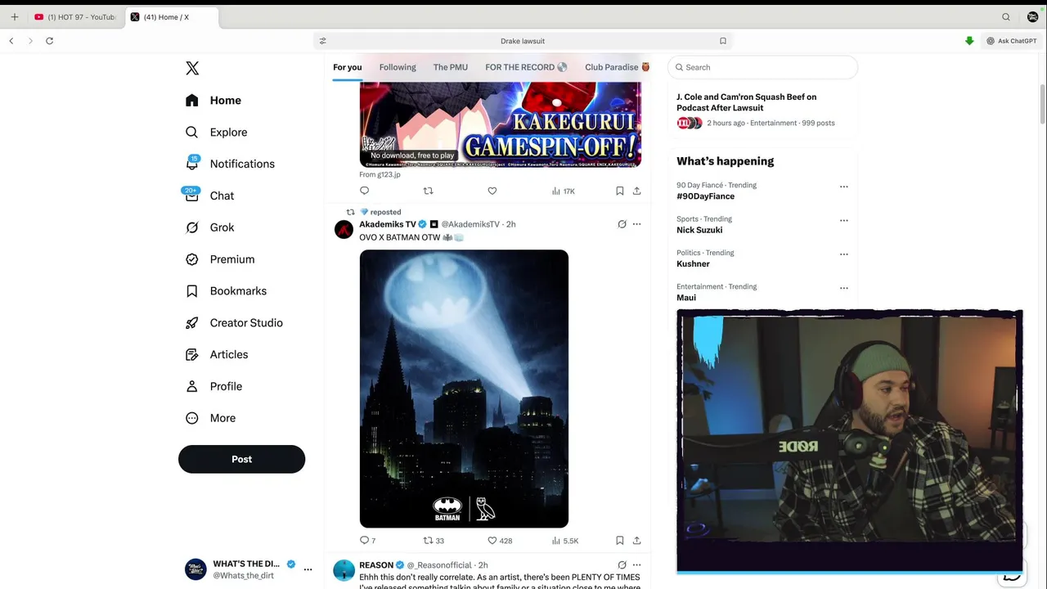
Task: Click the Ask ChatGPT button
Action: point(1012,41)
